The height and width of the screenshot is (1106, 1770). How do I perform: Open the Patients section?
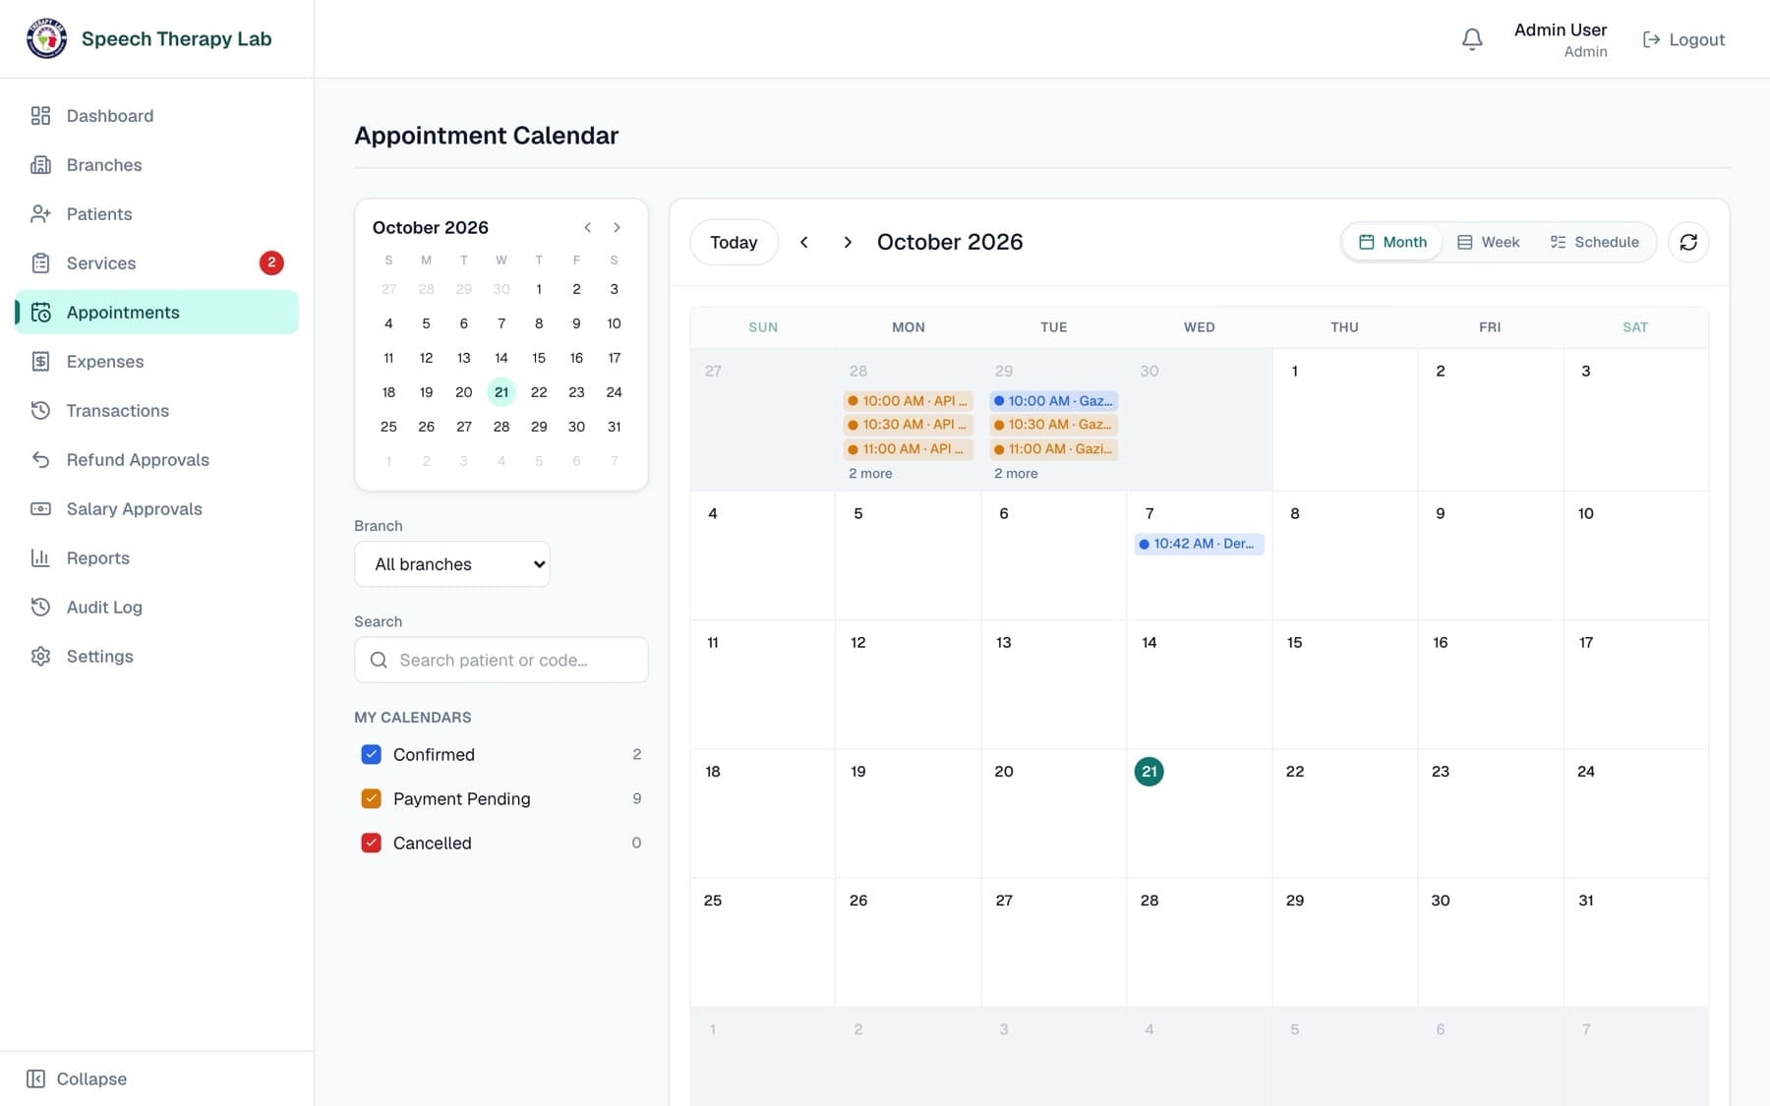(157, 214)
